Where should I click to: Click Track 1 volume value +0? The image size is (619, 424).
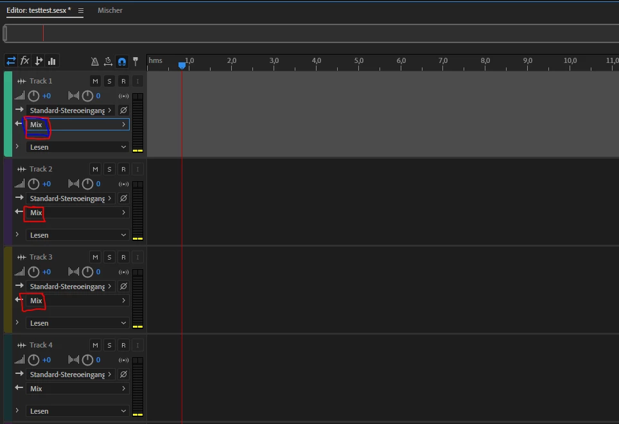47,96
